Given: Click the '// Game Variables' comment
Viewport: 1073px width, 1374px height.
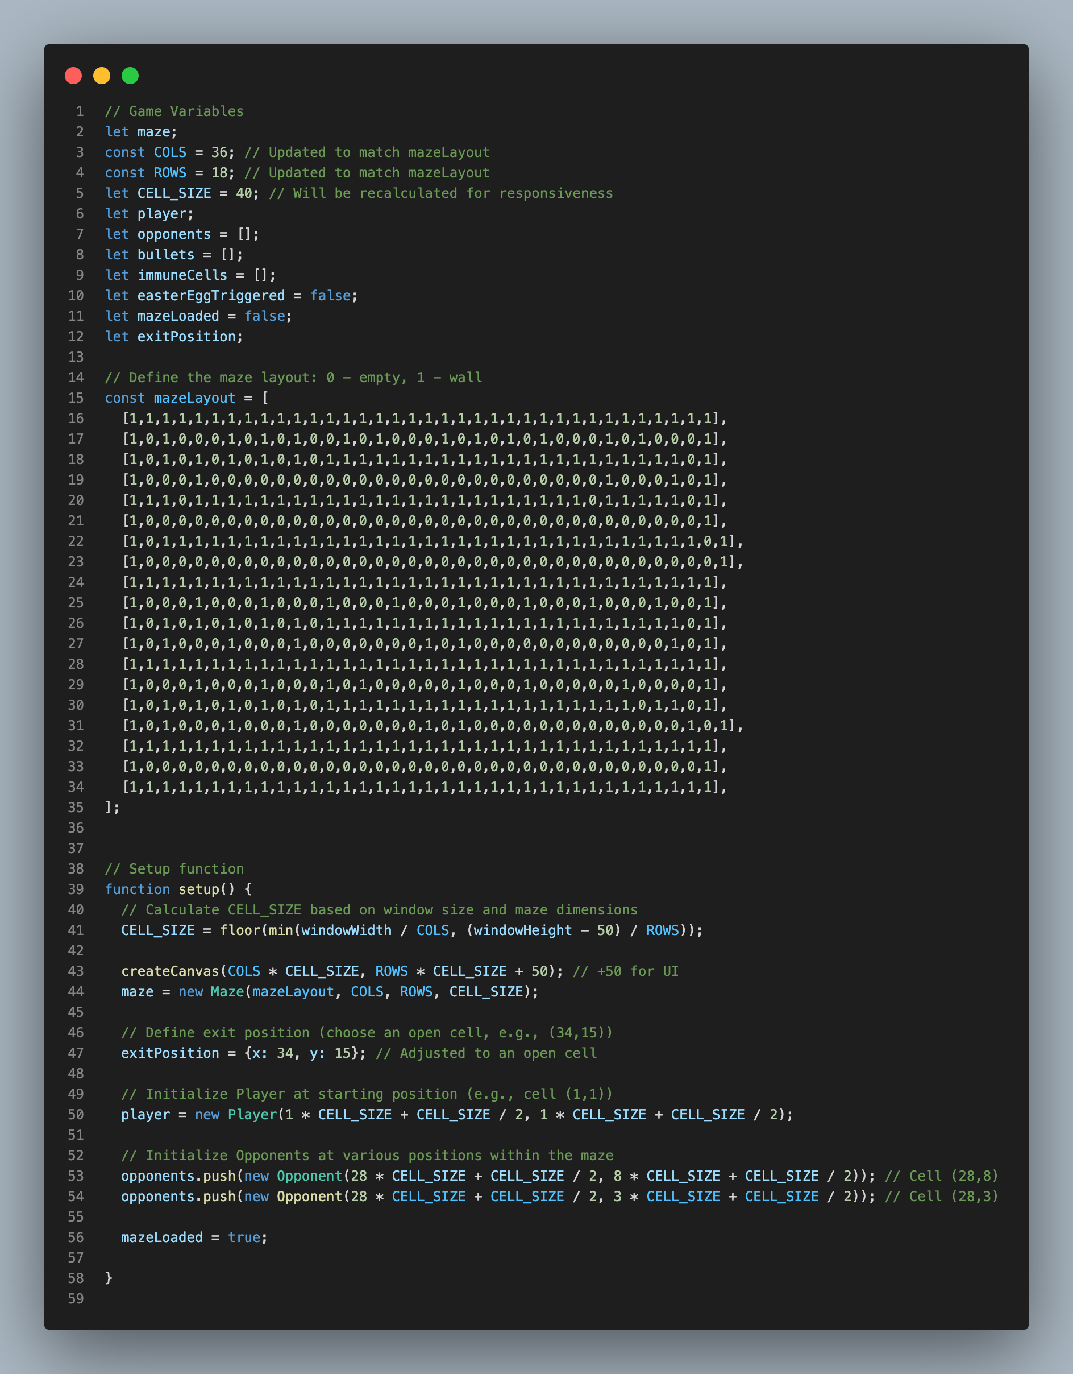Looking at the screenshot, I should [x=174, y=111].
